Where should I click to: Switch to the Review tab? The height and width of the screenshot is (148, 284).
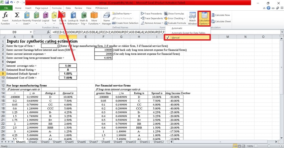(x=79, y=8)
